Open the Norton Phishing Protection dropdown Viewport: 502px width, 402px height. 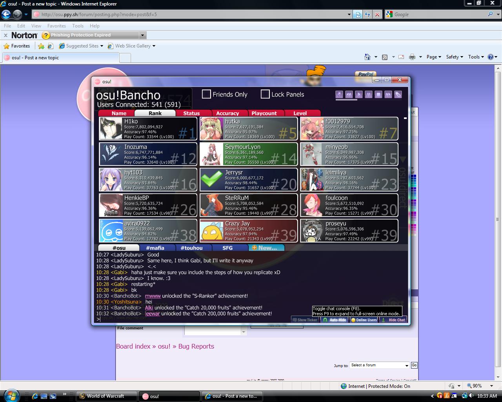click(x=143, y=35)
